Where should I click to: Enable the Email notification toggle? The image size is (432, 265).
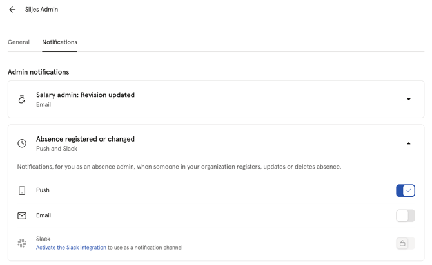(405, 215)
